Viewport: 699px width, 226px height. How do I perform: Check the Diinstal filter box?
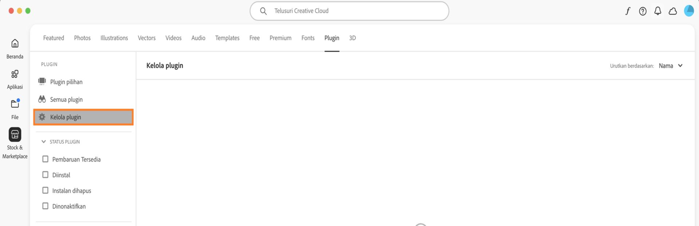point(45,174)
